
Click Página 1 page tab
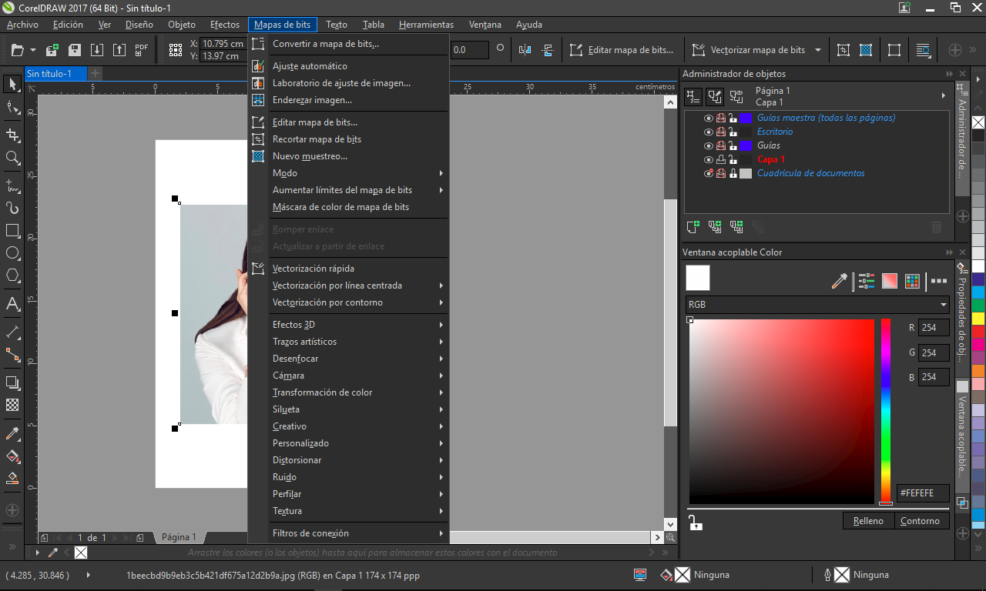point(179,537)
